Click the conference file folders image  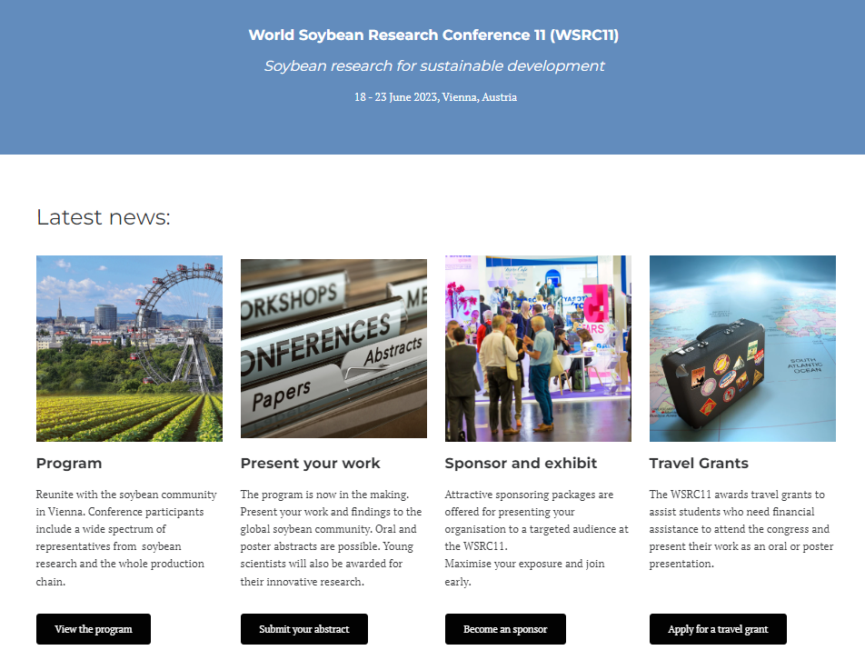(333, 348)
